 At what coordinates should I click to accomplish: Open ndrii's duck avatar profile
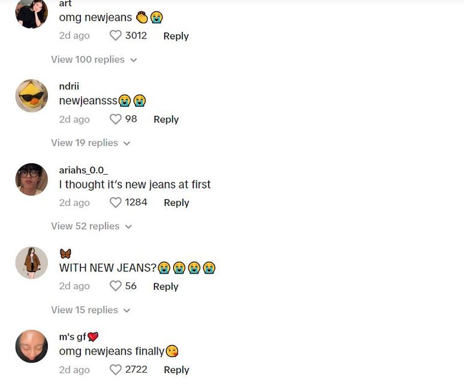coord(31,96)
